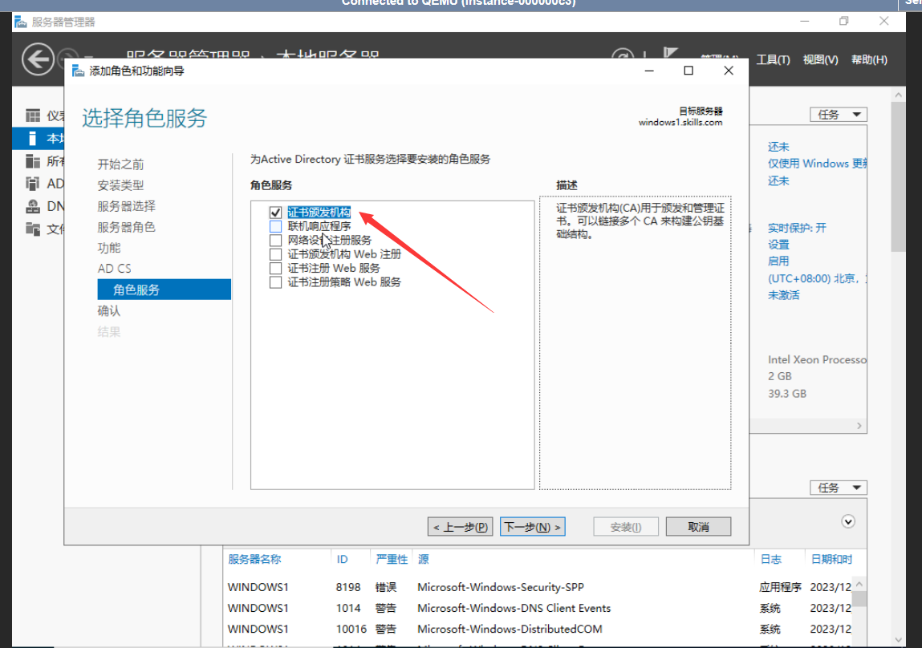Tick the 证书注册策略 Web 服务 checkbox
This screenshot has width=922, height=648.
276,282
